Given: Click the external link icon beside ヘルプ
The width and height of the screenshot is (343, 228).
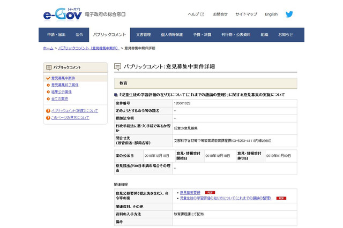Looking at the screenshot, I should tap(203, 14).
